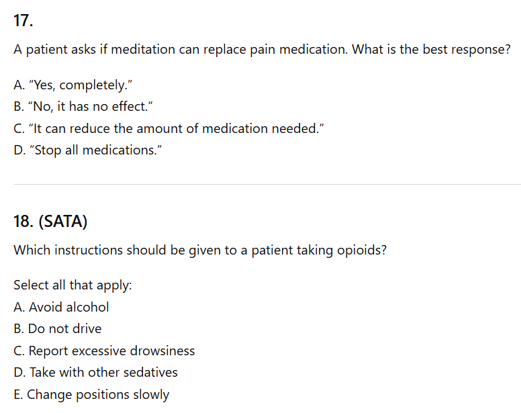Click "What is the best response?" in question 17
Image resolution: width=521 pixels, height=413 pixels.
431,50
